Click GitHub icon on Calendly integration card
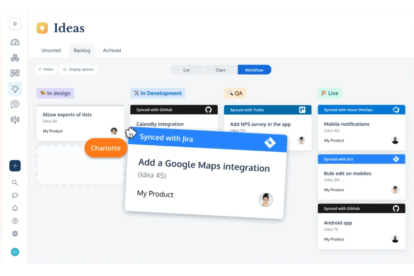Screen dimensions: 414x276 click(x=208, y=110)
